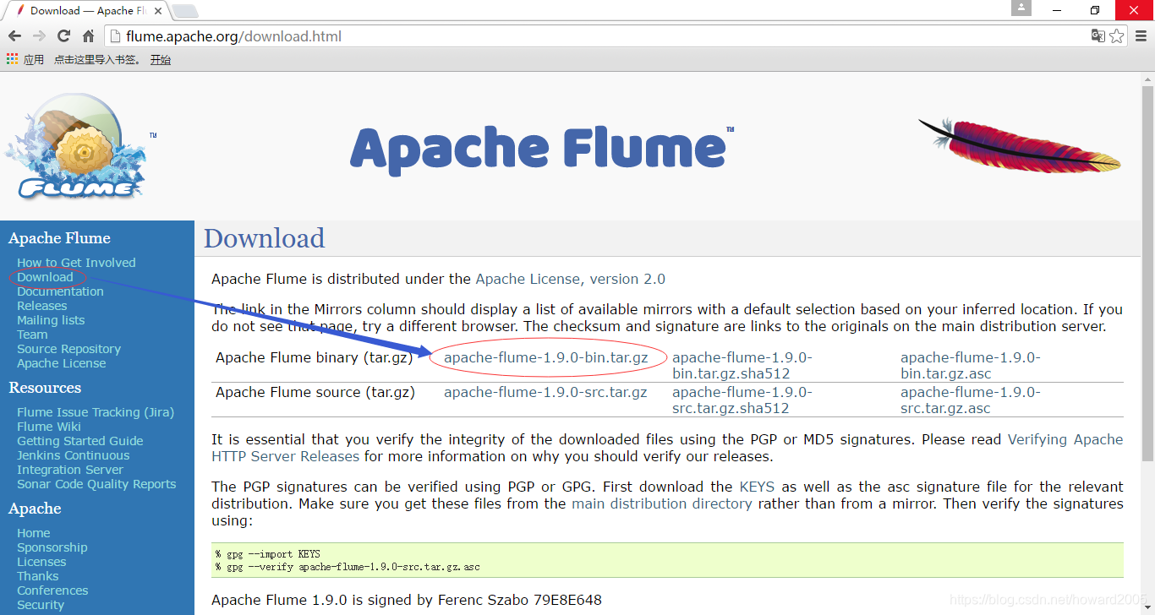This screenshot has height=615, width=1155.
Task: Click the Apache feather logo
Action: (x=1020, y=145)
